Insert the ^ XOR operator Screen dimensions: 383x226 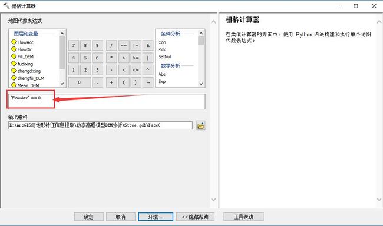click(x=148, y=70)
